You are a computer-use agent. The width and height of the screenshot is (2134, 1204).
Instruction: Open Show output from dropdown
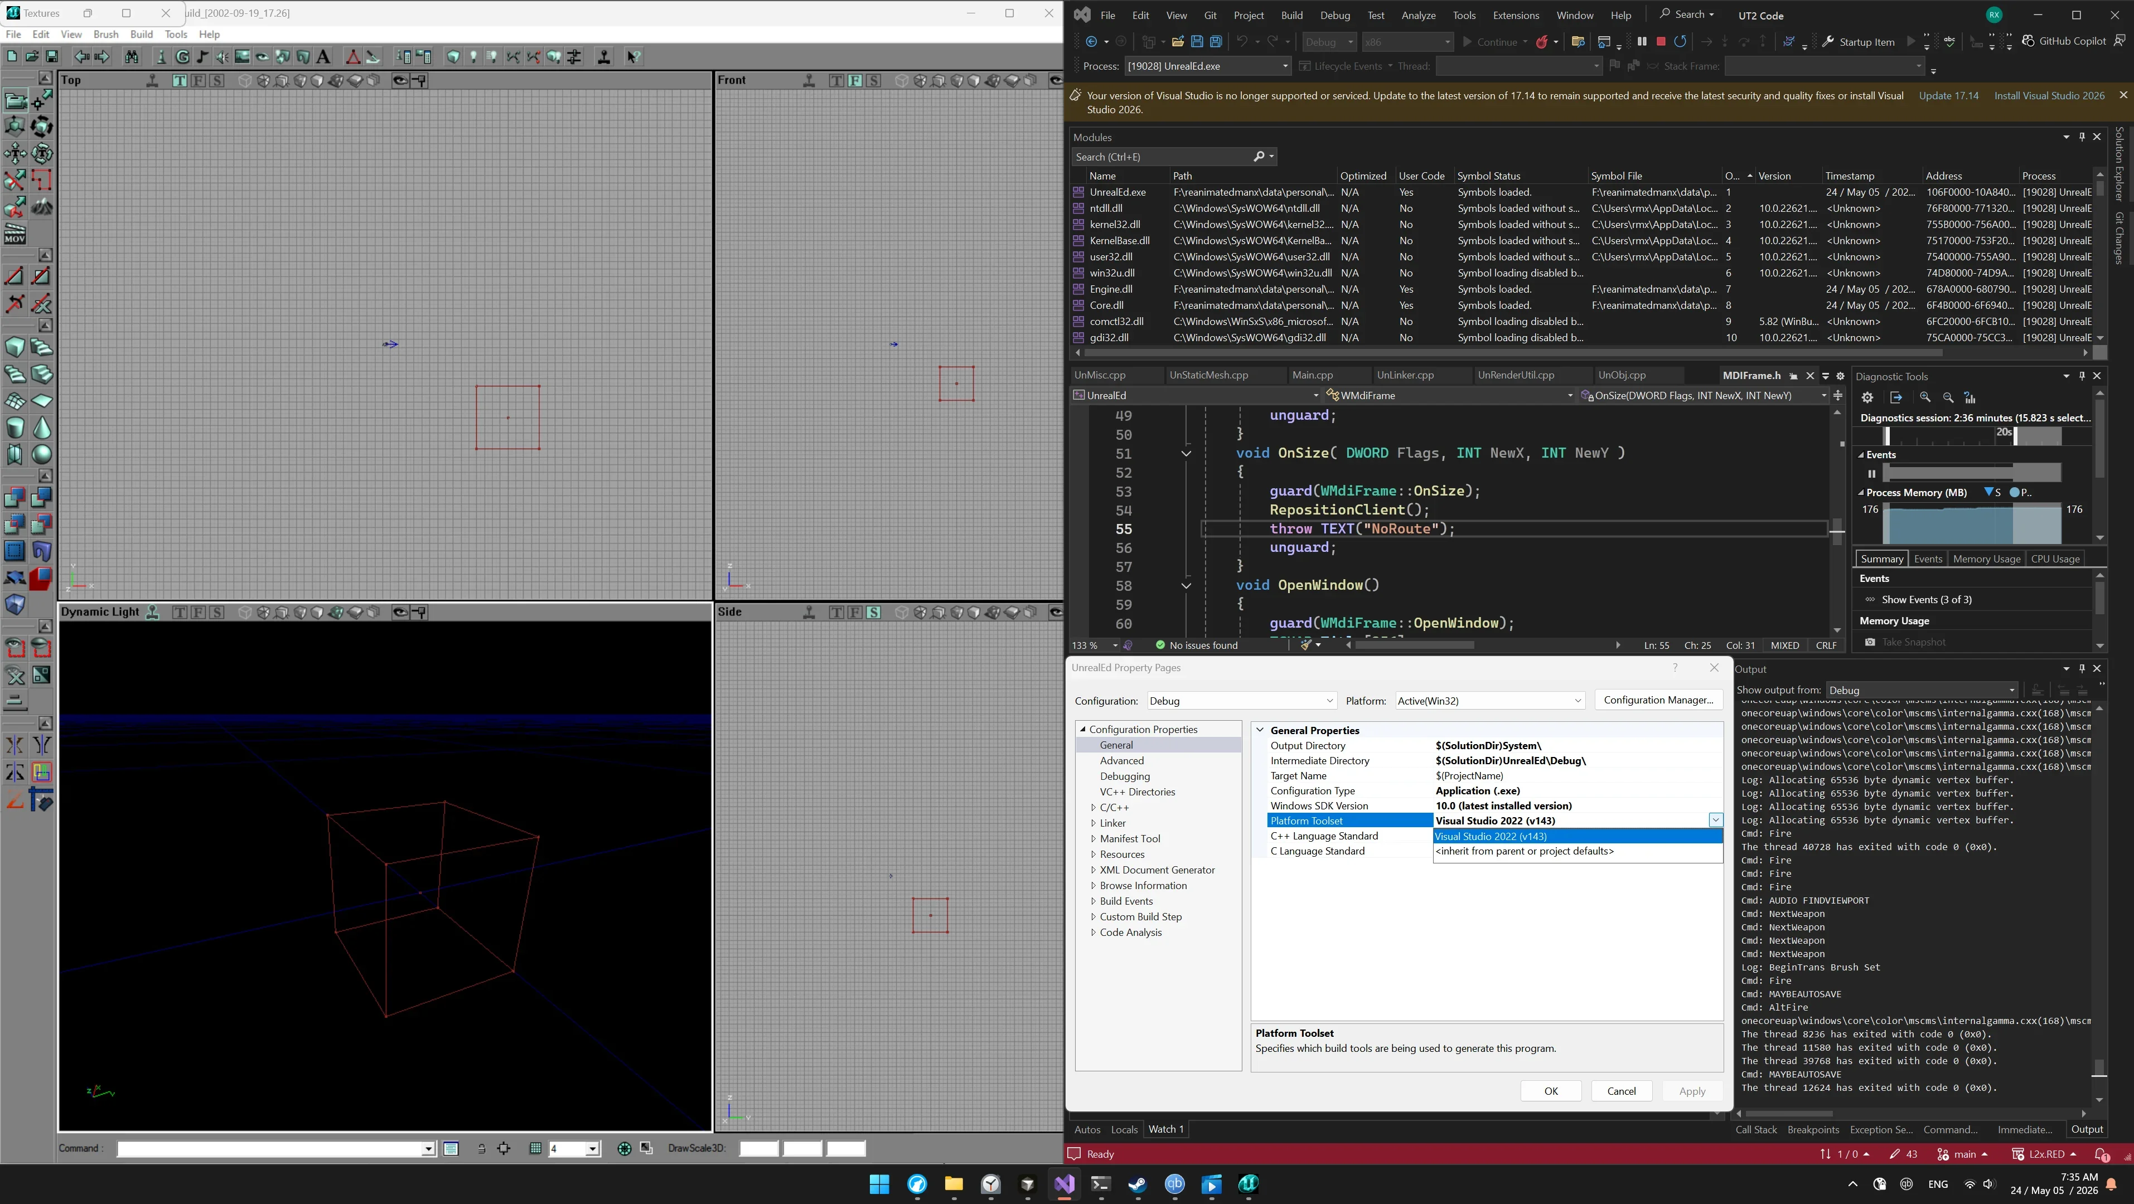(x=1921, y=690)
